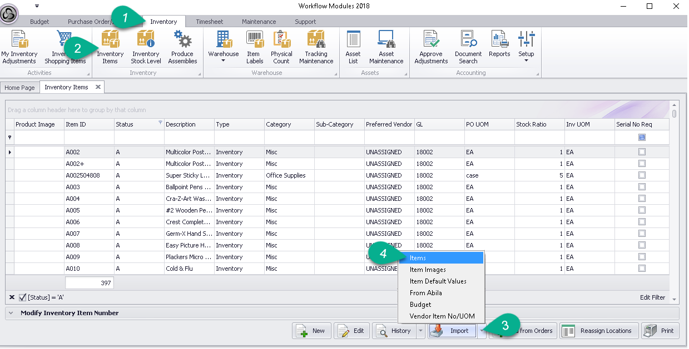Launch Physical Count tool

click(281, 47)
